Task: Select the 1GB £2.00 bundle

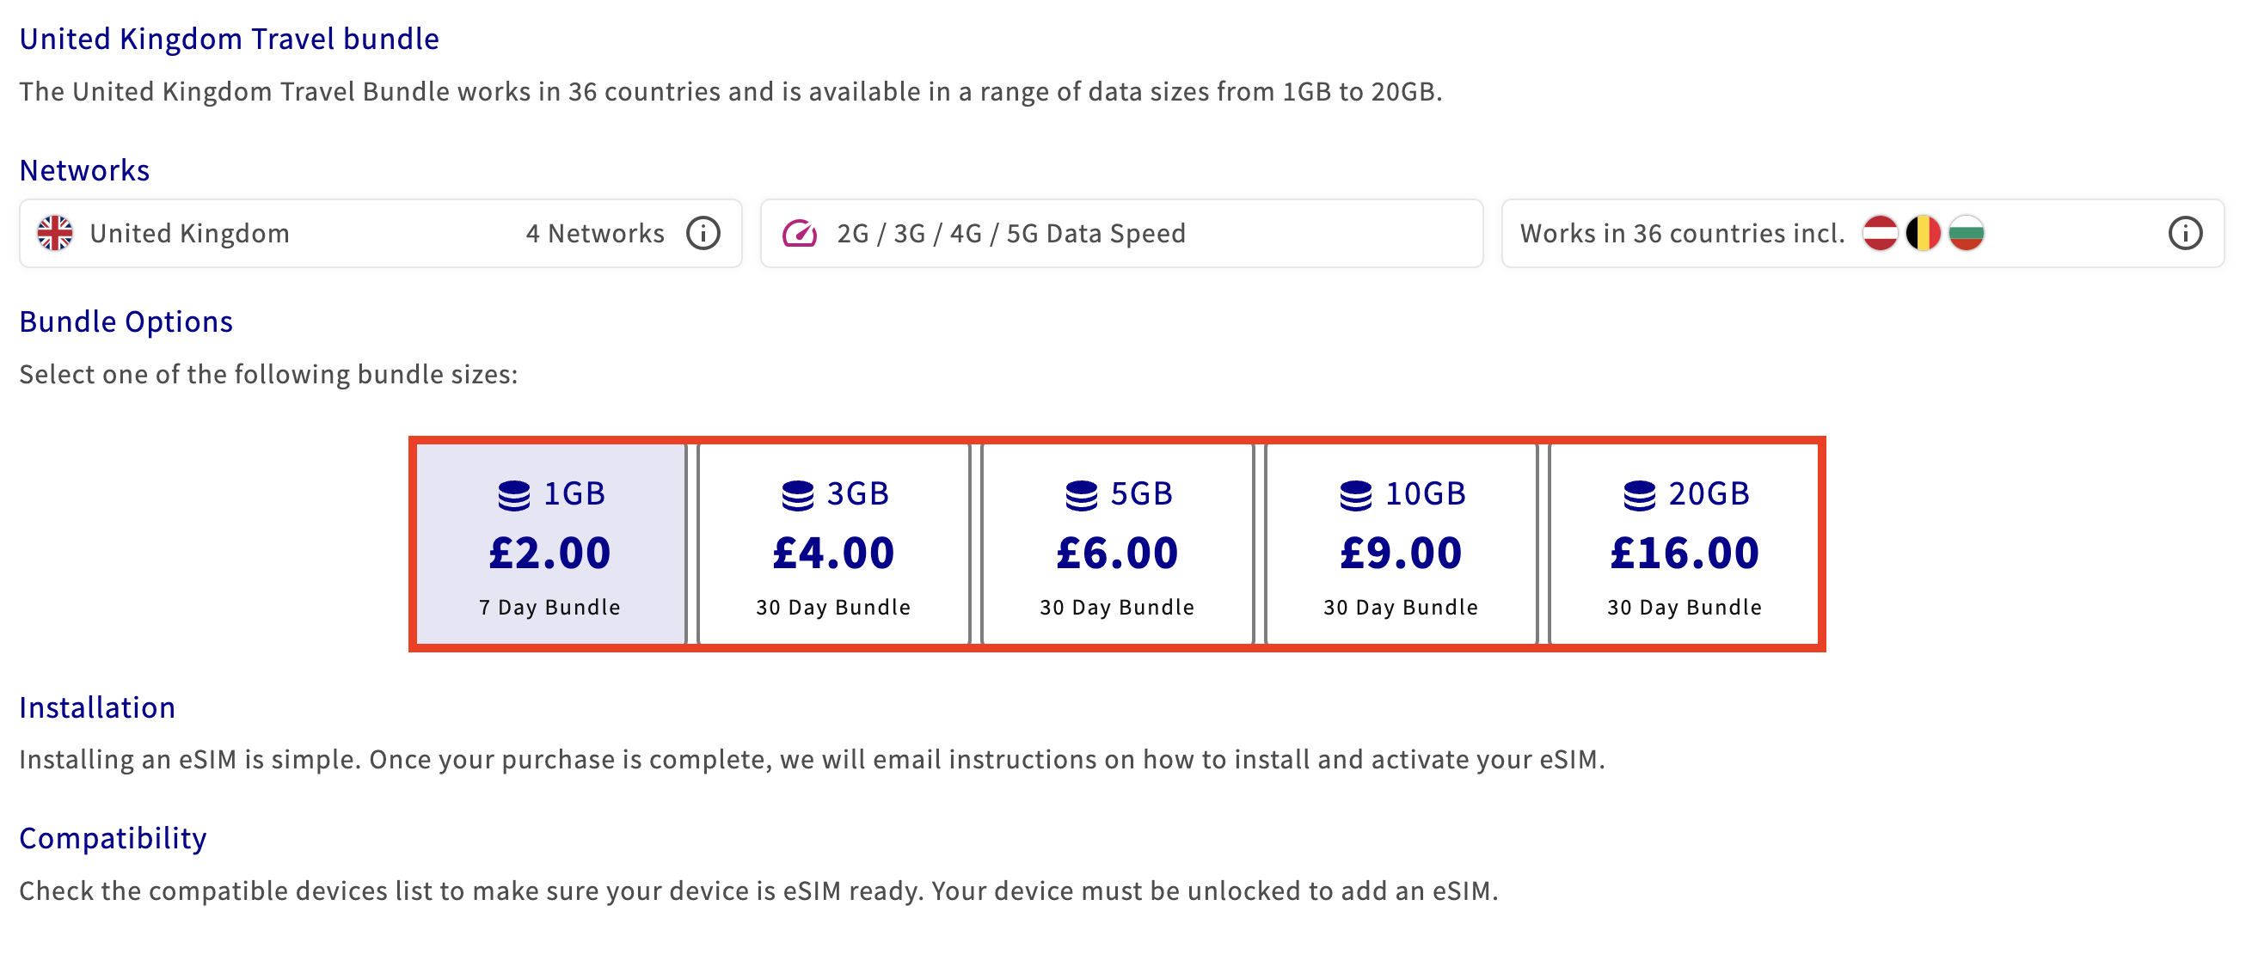Action: point(550,545)
